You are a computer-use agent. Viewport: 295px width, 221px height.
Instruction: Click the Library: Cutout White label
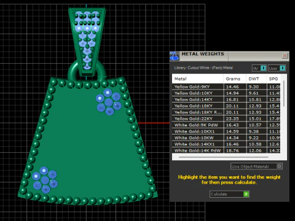[203, 68]
